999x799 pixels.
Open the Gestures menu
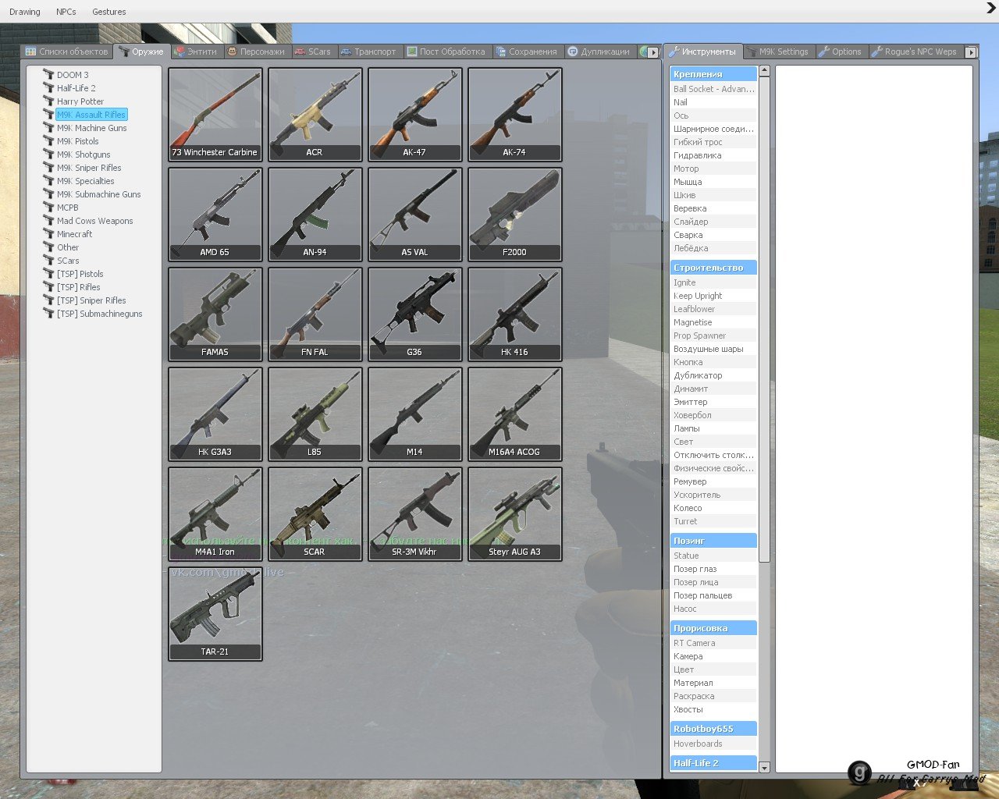(x=109, y=12)
